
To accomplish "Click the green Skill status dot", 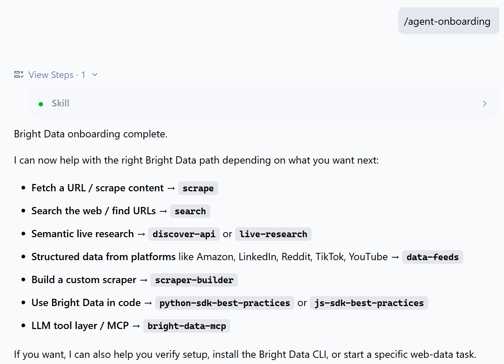I will point(41,104).
